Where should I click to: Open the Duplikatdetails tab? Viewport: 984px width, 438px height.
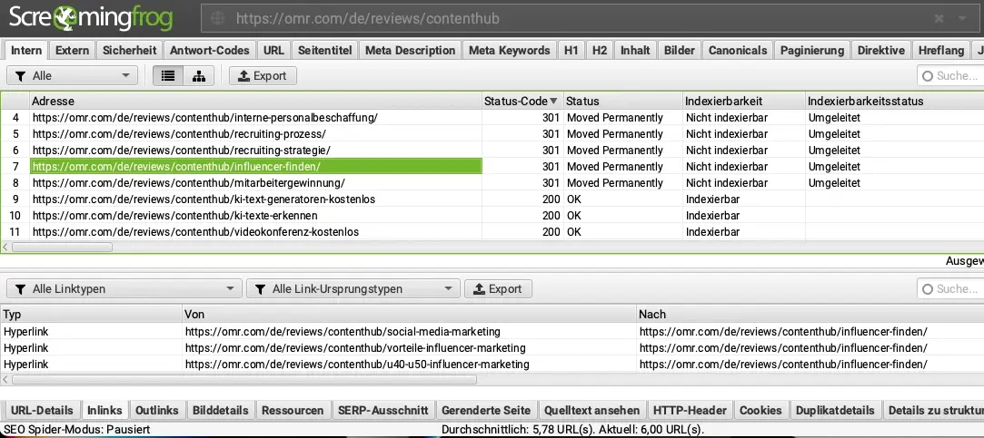pos(835,411)
